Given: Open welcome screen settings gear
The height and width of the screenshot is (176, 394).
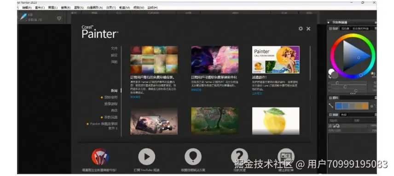Looking at the screenshot, I should pos(301,28).
